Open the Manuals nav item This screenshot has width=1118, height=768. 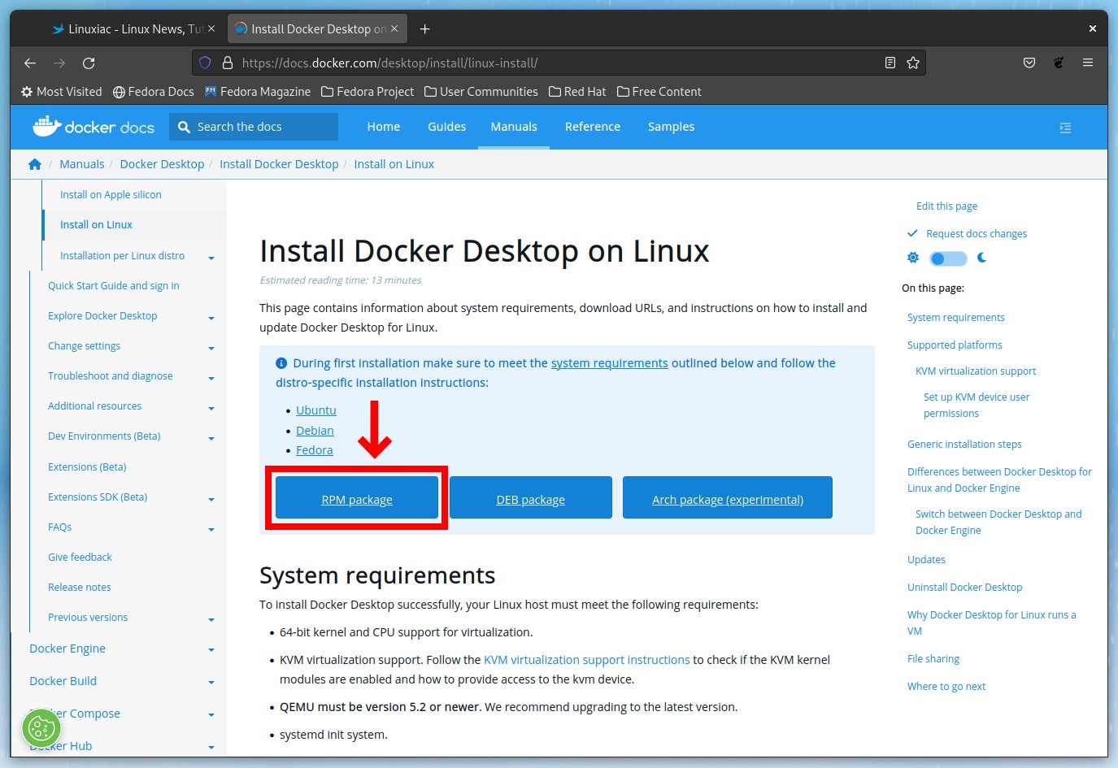click(x=514, y=127)
